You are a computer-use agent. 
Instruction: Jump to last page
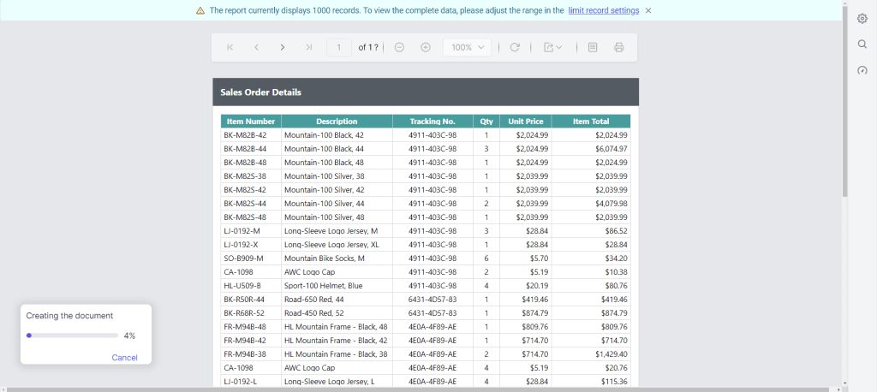tap(308, 48)
